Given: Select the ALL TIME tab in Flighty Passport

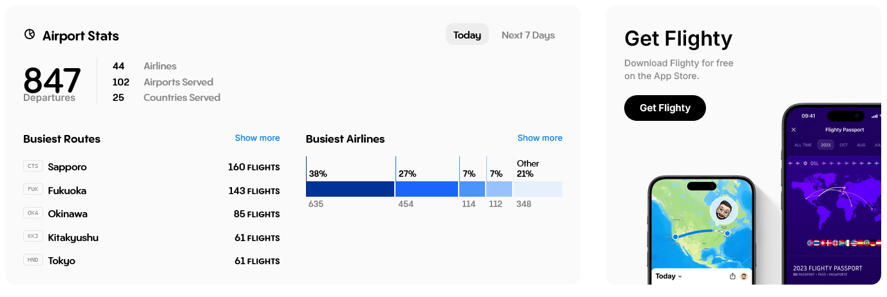Looking at the screenshot, I should click(x=803, y=145).
